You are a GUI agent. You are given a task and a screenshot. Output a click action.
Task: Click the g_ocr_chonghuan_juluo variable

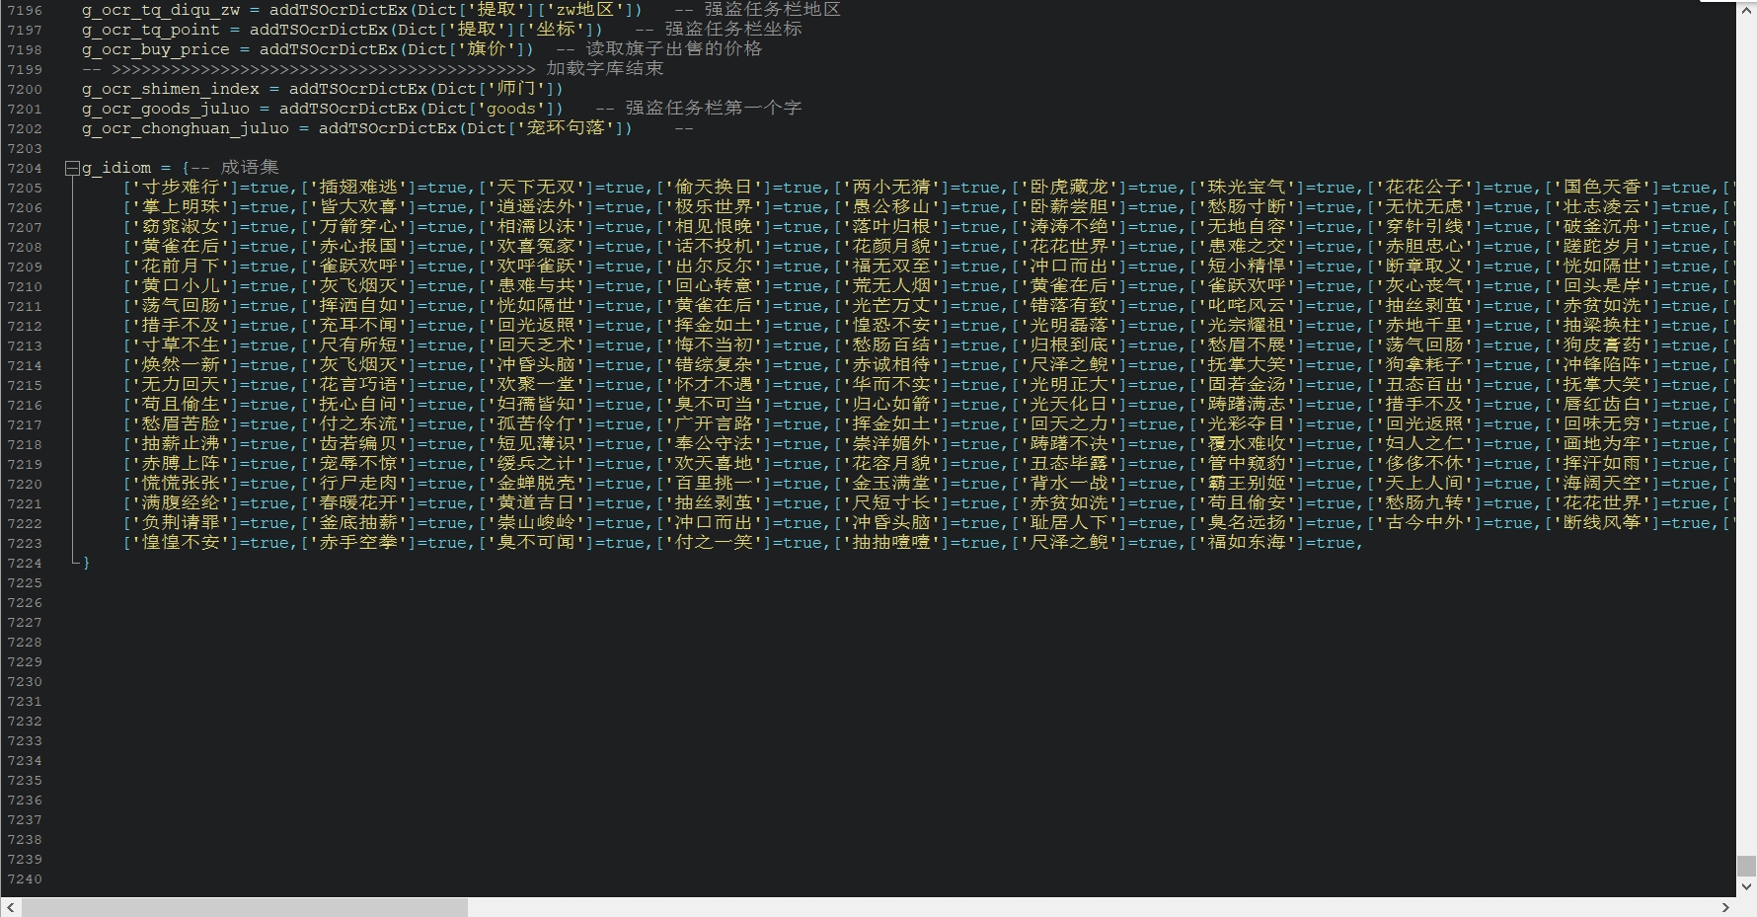(x=185, y=128)
